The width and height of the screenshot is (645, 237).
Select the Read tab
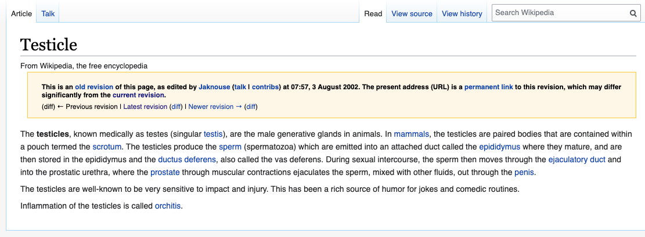click(x=373, y=13)
